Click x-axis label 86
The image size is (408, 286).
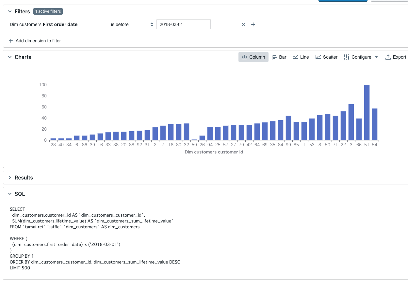85,145
